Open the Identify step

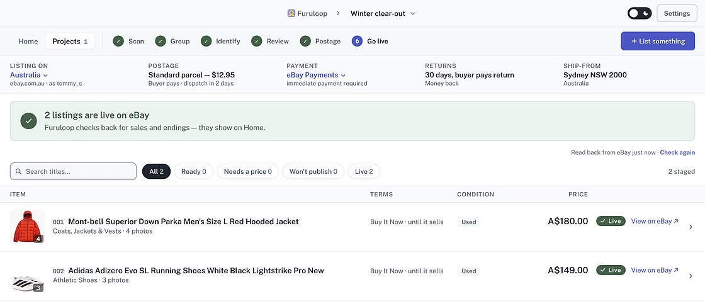[x=220, y=42]
